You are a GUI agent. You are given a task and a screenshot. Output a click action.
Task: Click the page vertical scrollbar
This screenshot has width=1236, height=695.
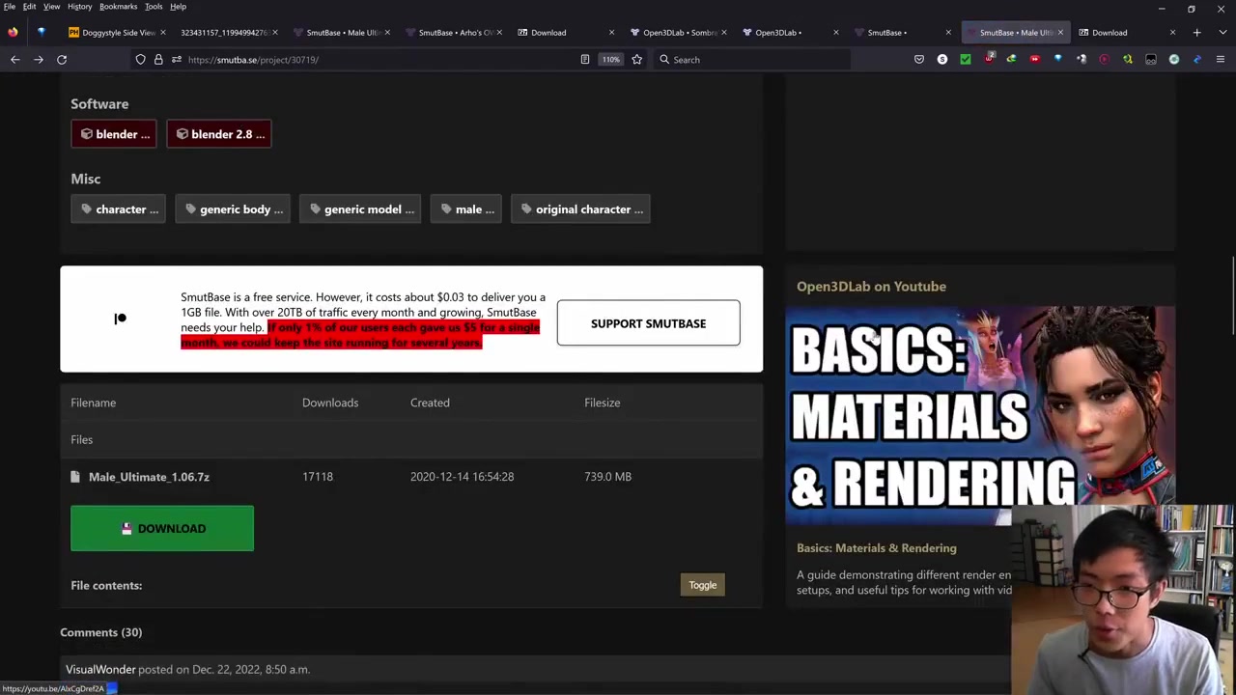1231,290
